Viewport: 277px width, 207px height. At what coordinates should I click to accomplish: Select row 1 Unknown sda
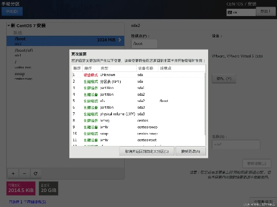click(x=138, y=75)
